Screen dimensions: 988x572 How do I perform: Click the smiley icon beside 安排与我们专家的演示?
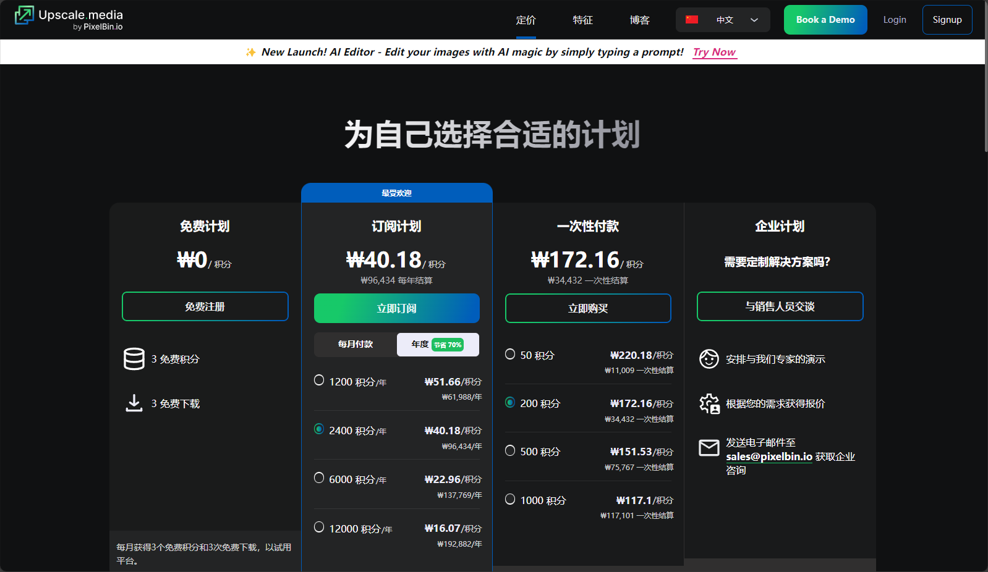tap(709, 359)
